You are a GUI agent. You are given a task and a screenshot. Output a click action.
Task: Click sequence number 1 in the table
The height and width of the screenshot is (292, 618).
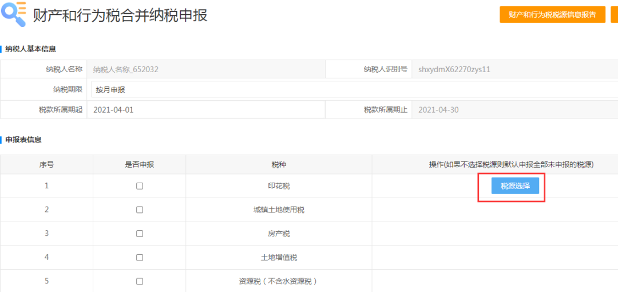pos(46,185)
